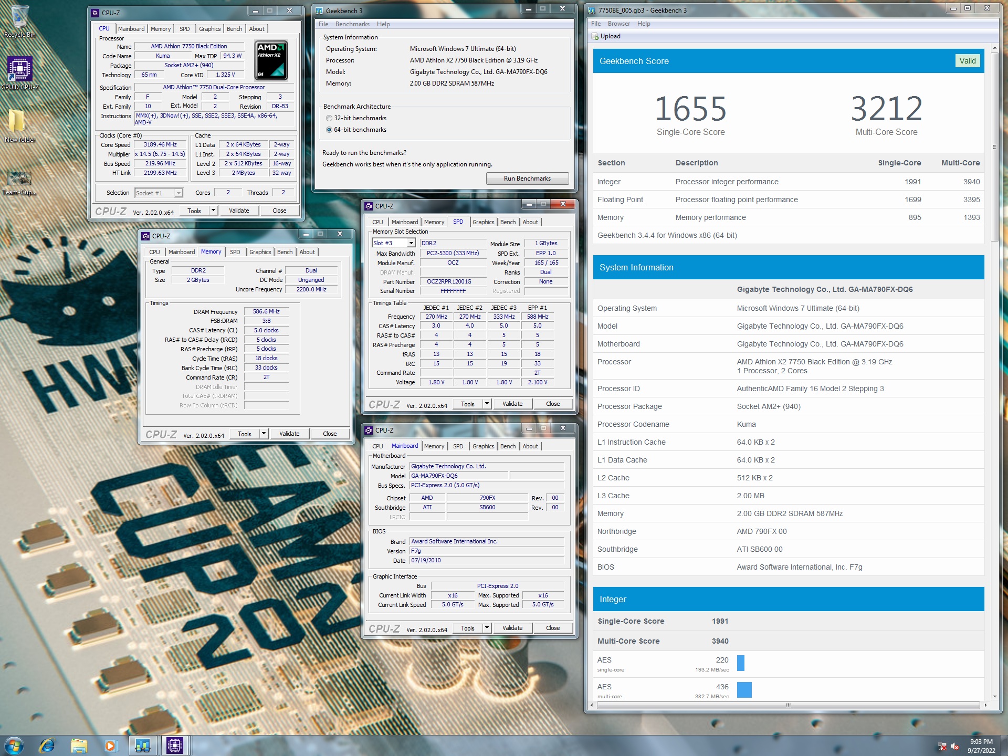The width and height of the screenshot is (1008, 756).
Task: Select the Team-Cup image file on desktop
Action: (19, 182)
